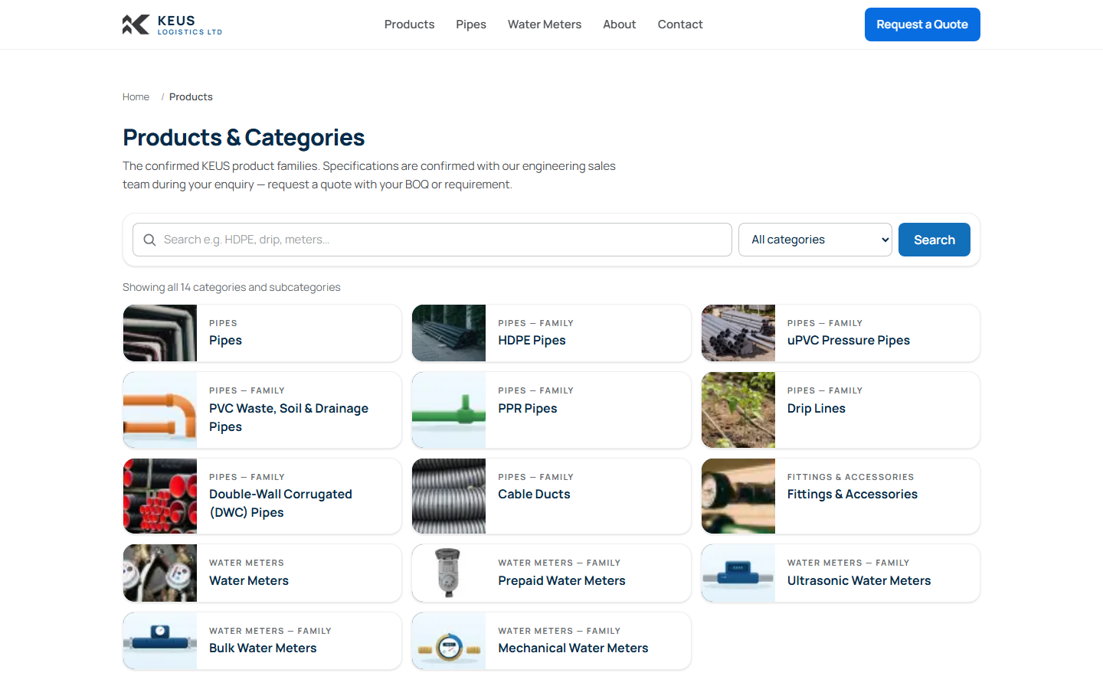Select the PPR Pipes title
The height and width of the screenshot is (689, 1103).
(528, 409)
